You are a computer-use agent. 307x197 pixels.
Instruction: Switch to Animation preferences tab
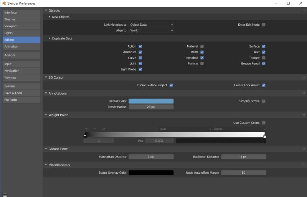21,46
